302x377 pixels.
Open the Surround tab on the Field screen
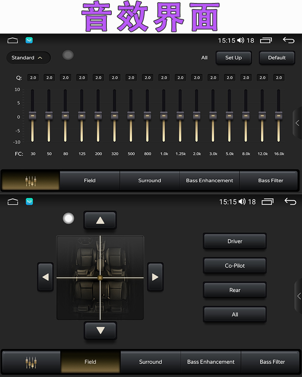(x=150, y=362)
